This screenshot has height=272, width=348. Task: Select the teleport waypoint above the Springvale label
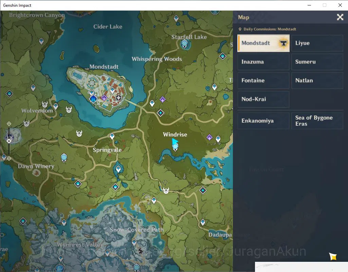pyautogui.click(x=112, y=136)
